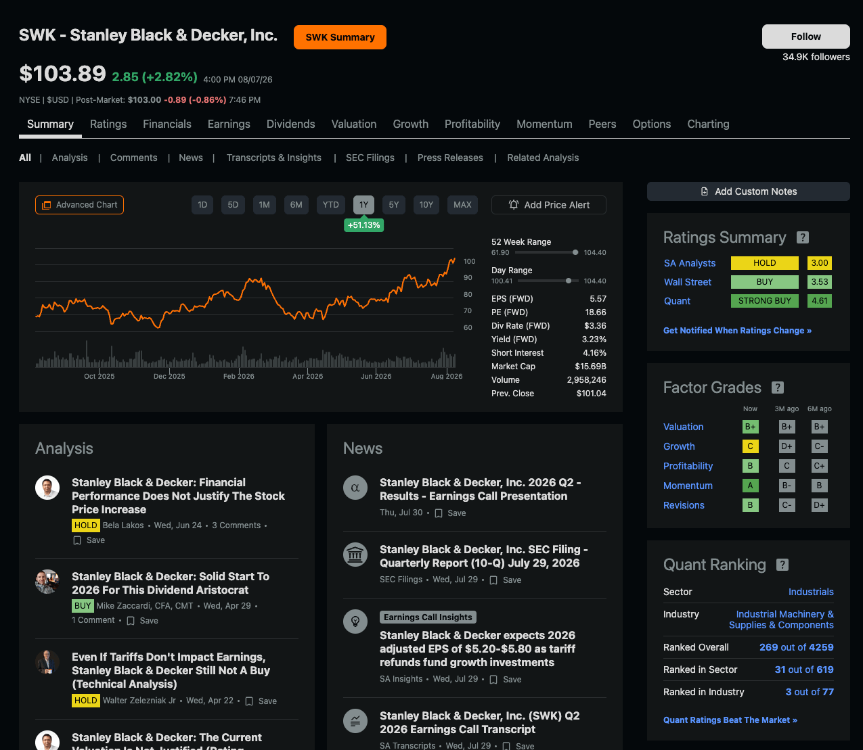Open Ratings Summary help question mark

[803, 237]
